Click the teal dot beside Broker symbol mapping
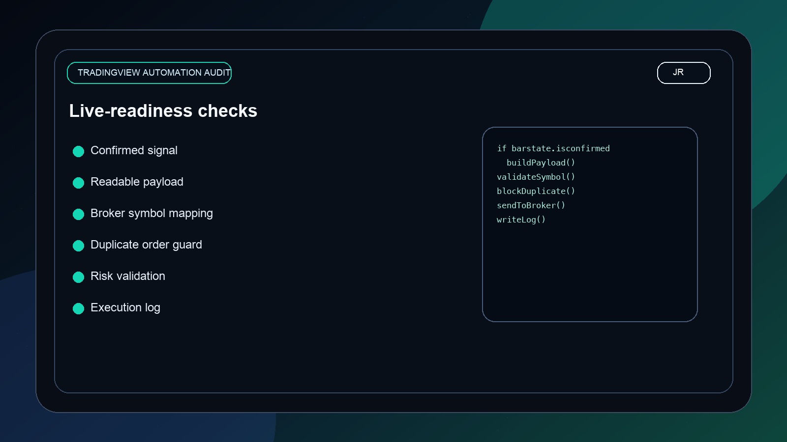 (x=78, y=214)
